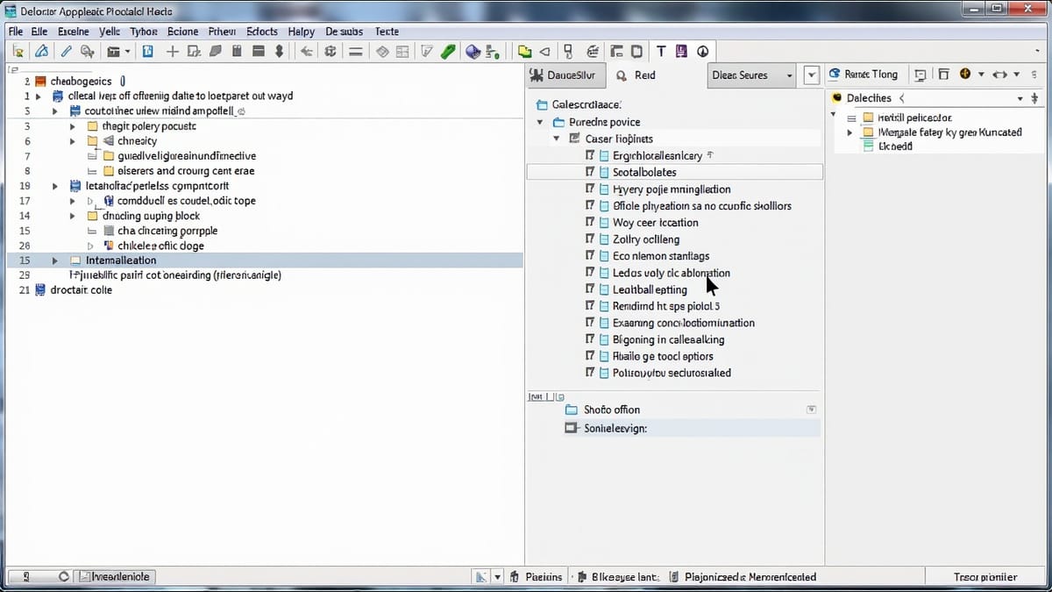Toggle checkbox for 'Remdimd ht sps piolol 3'
This screenshot has height=592, width=1052.
coord(590,306)
